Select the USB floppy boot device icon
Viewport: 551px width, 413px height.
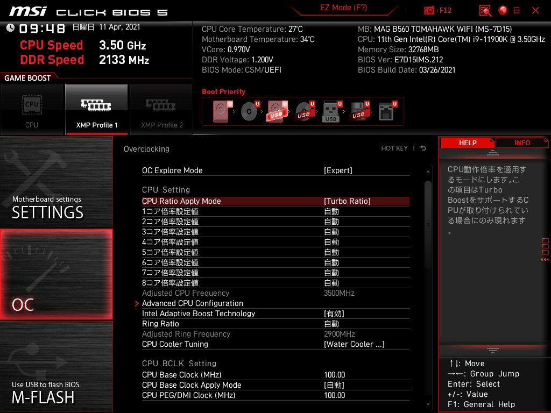(359, 111)
